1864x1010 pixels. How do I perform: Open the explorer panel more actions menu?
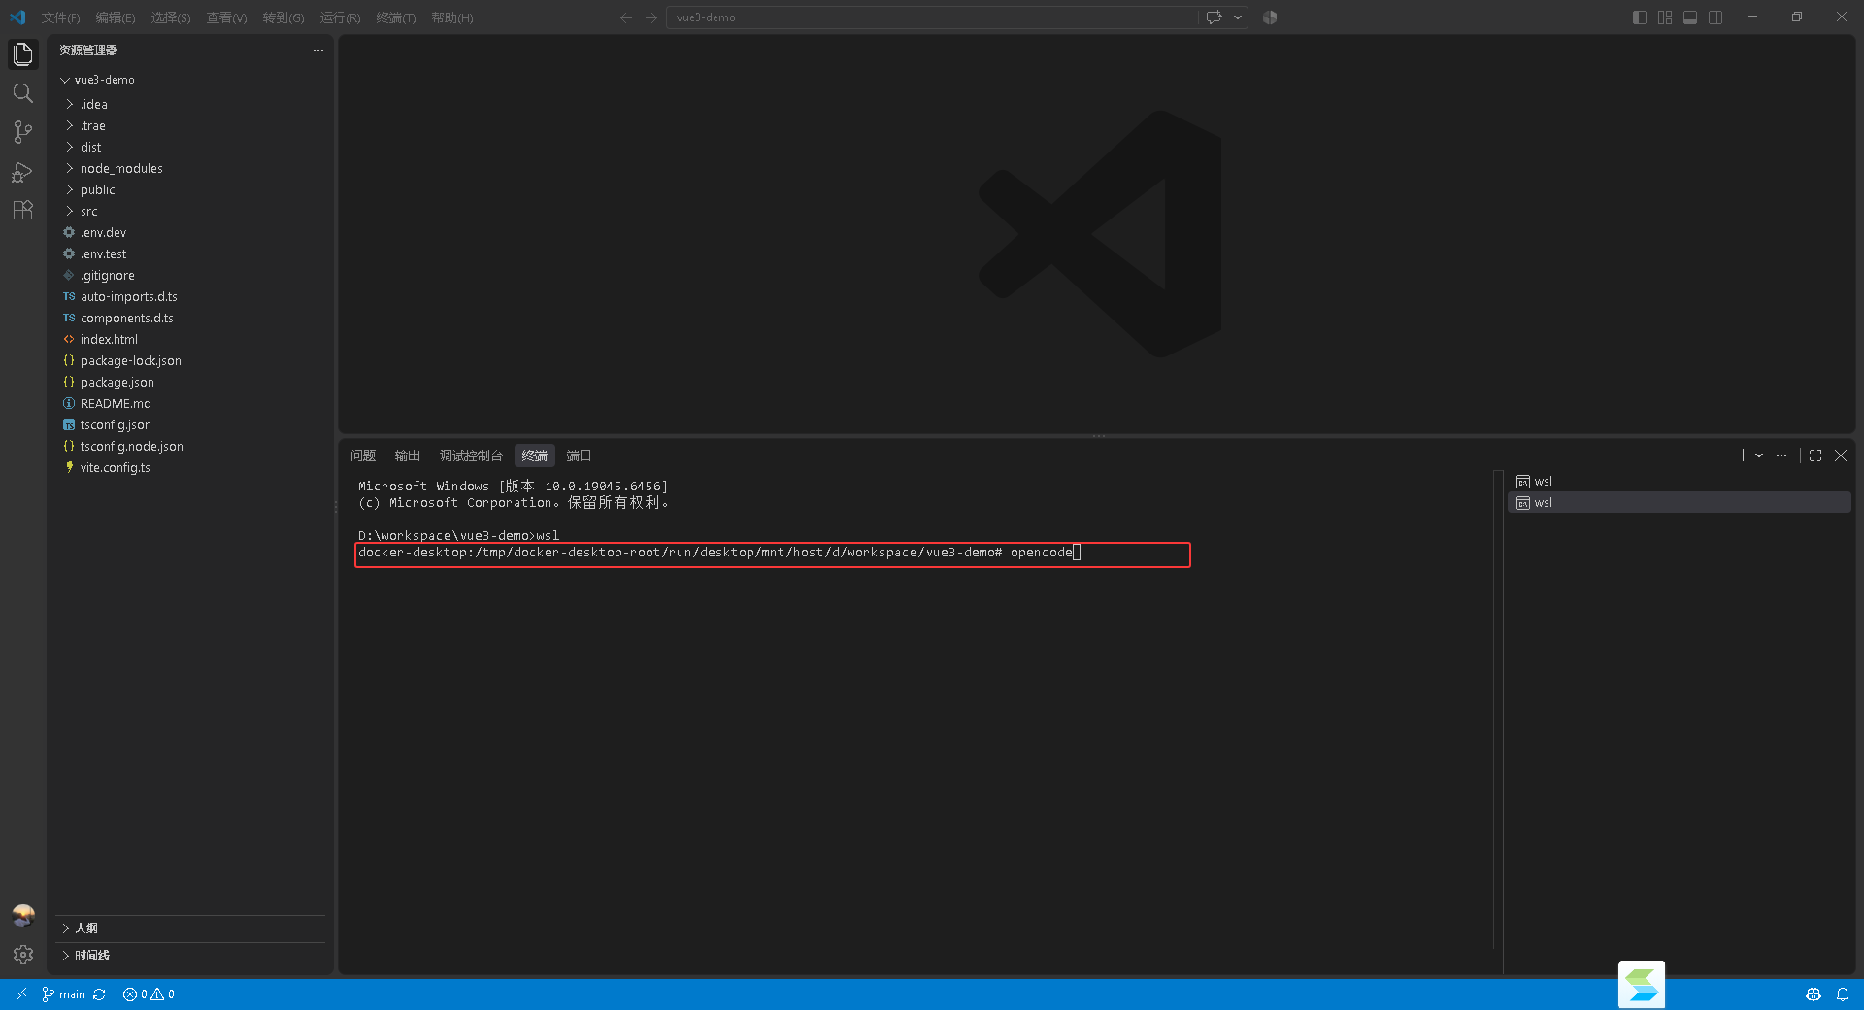click(318, 50)
